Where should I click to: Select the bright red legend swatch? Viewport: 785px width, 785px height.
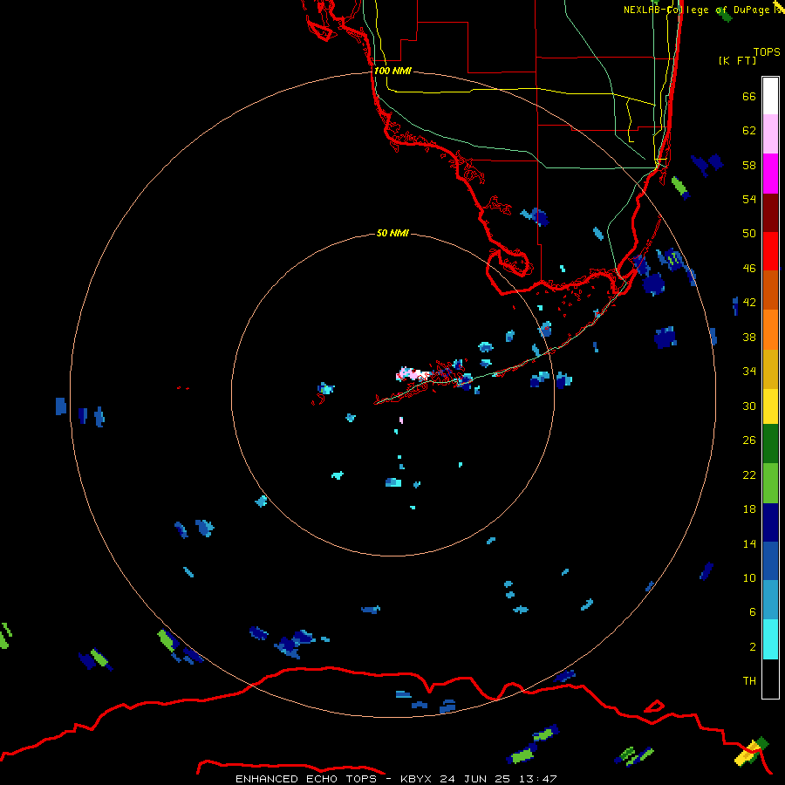point(770,251)
